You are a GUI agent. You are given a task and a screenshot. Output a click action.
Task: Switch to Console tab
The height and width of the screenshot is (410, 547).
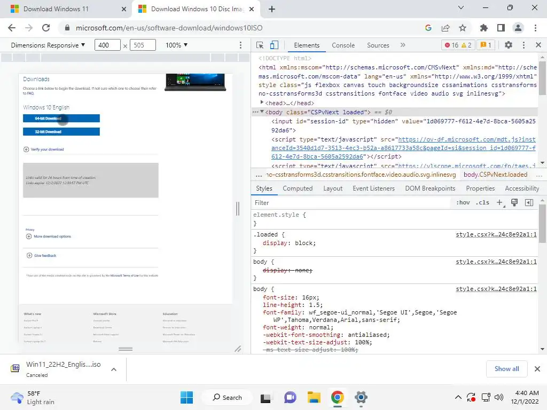coord(343,45)
